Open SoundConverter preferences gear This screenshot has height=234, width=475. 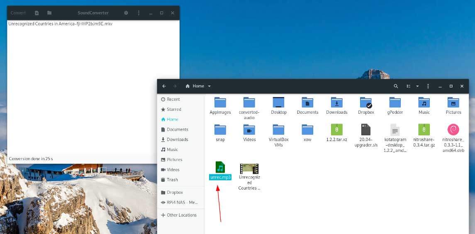coord(126,13)
